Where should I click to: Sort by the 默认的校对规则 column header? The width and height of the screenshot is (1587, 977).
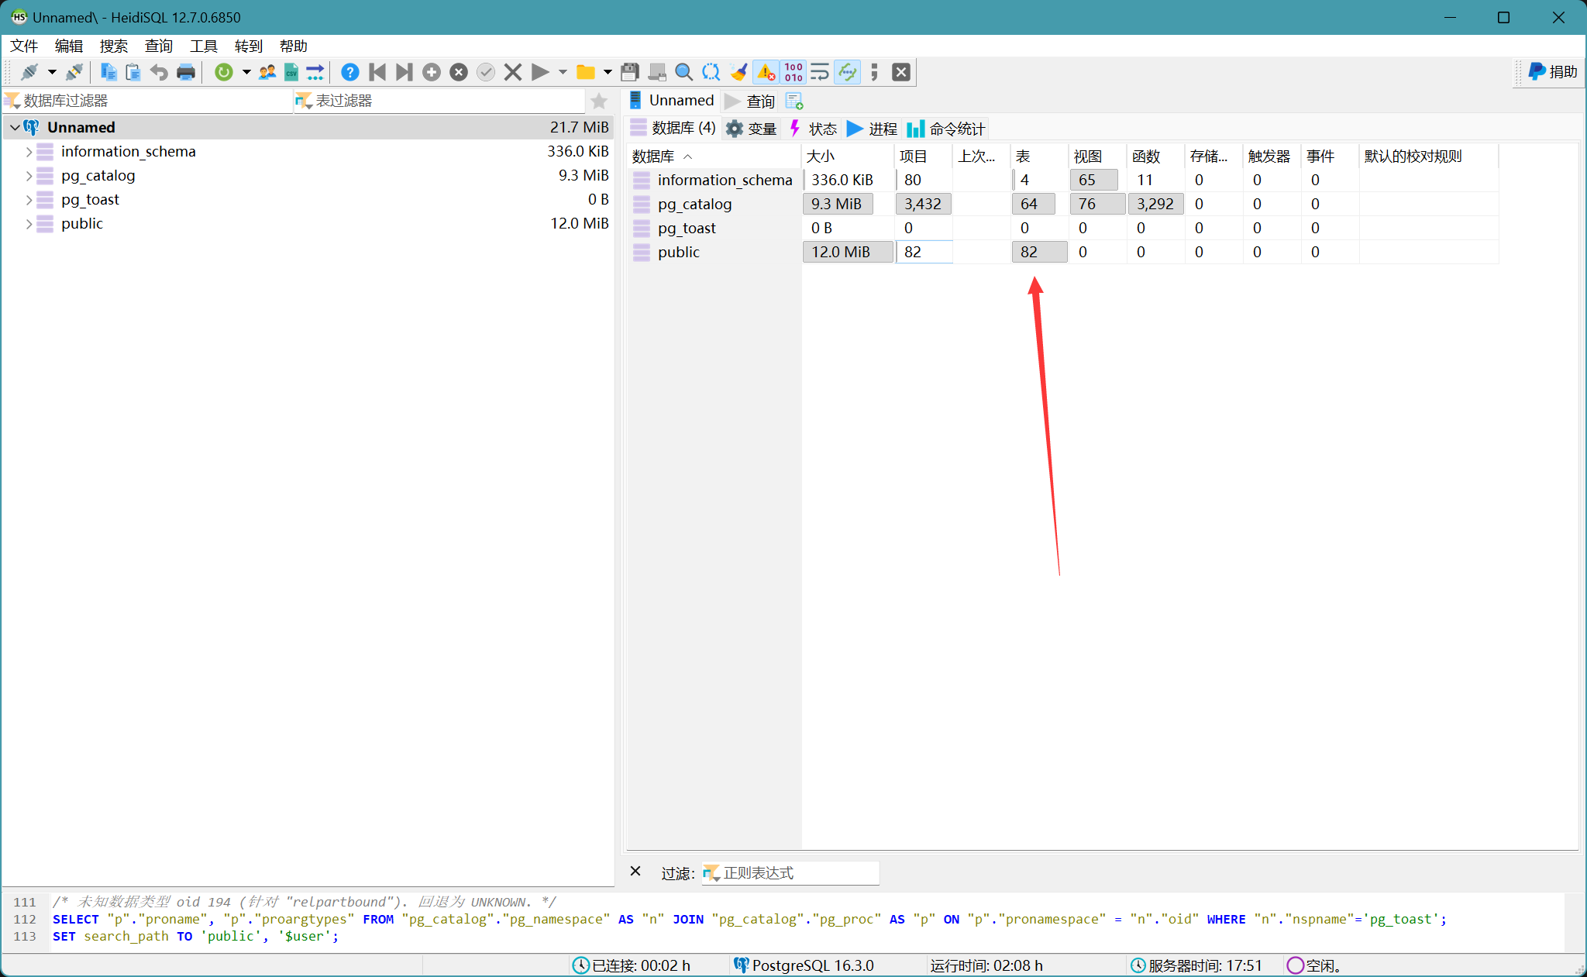click(x=1429, y=157)
